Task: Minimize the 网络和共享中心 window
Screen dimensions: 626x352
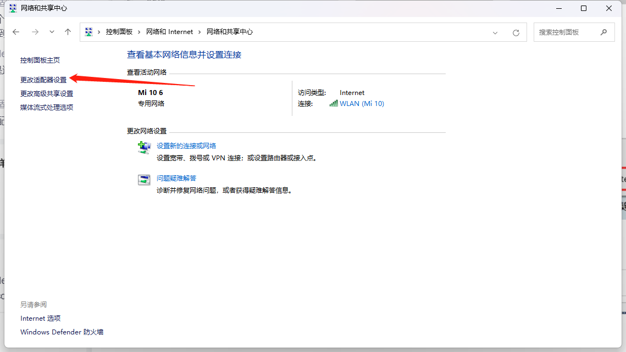Action: click(559, 8)
